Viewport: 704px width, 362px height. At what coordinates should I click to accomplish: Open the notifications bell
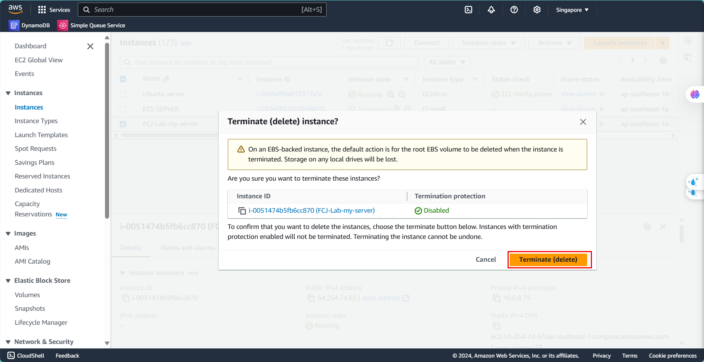491,10
